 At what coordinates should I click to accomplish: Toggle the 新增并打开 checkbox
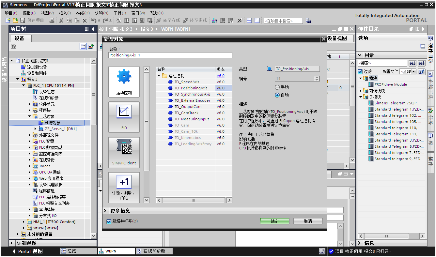pyautogui.click(x=109, y=221)
